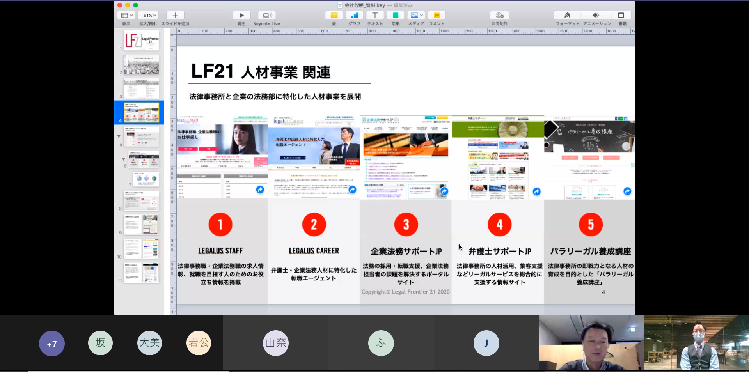Select the red circle number 4
This screenshot has height=372, width=749.
pos(500,225)
